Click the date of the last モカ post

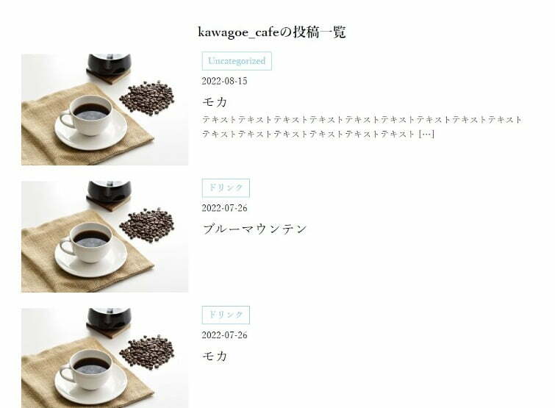point(224,335)
